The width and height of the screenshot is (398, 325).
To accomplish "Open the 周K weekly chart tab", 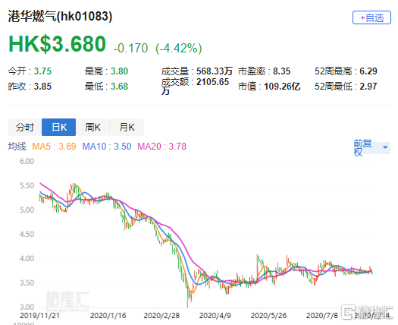I will [93, 127].
